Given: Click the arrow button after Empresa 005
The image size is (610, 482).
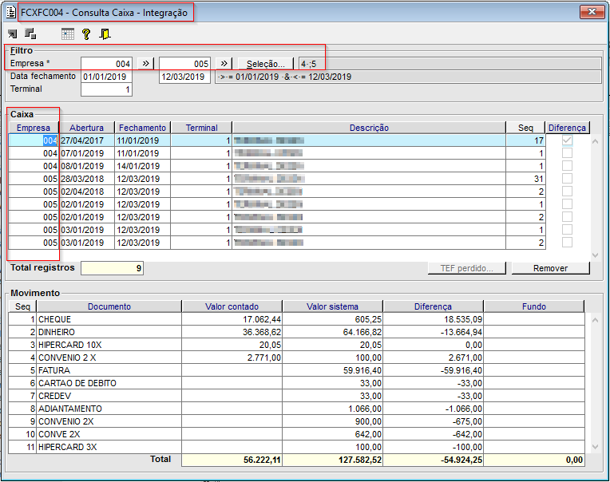Looking at the screenshot, I should coord(224,63).
